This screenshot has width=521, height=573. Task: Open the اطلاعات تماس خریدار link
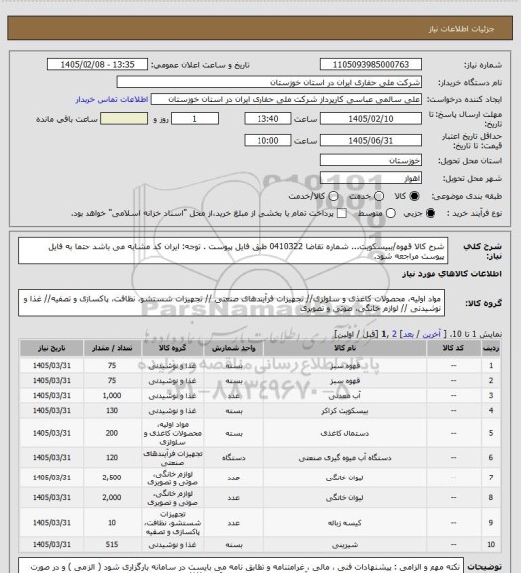pos(111,99)
